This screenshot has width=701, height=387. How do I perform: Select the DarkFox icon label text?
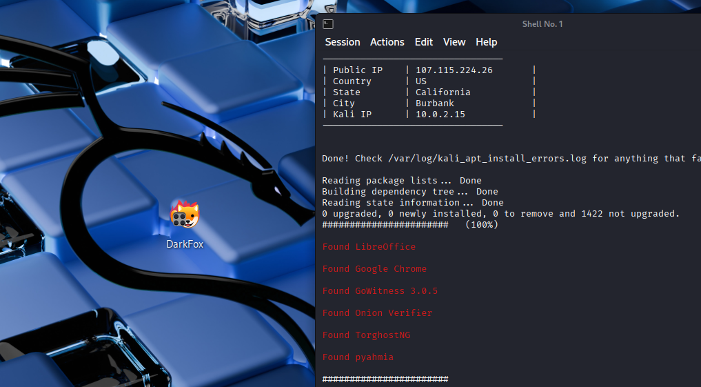pos(185,244)
